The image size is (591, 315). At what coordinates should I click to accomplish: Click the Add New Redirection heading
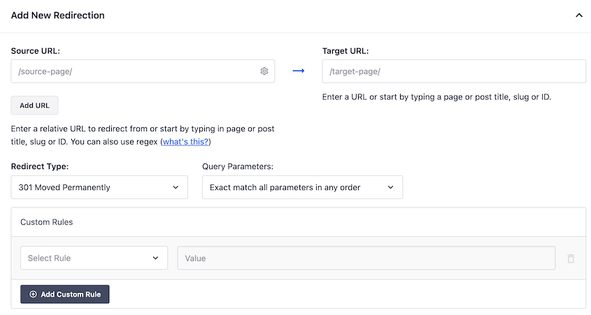pyautogui.click(x=57, y=15)
